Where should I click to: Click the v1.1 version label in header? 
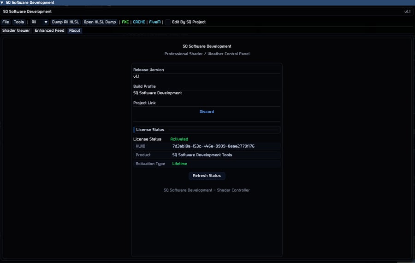[x=407, y=11]
